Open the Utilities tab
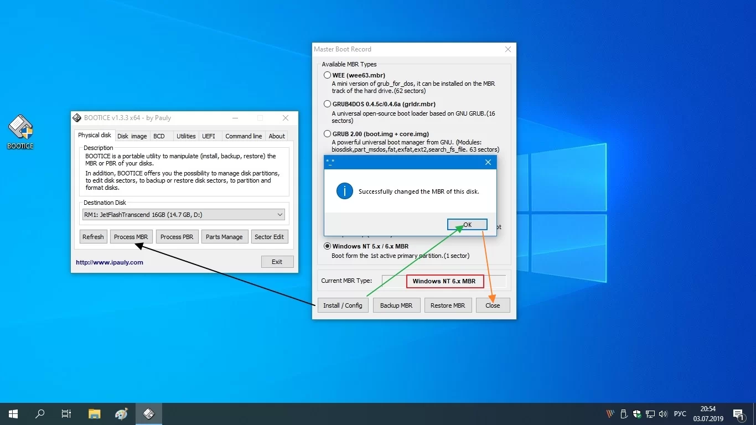756x425 pixels. click(x=186, y=136)
